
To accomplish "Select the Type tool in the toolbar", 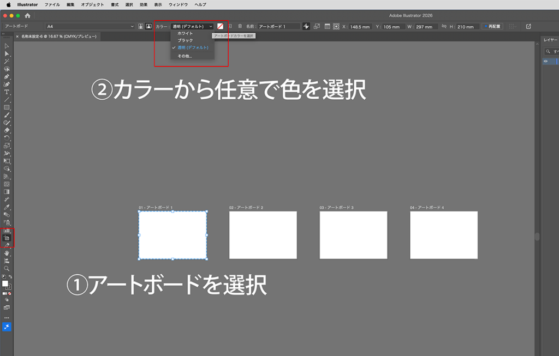I will click(x=7, y=92).
